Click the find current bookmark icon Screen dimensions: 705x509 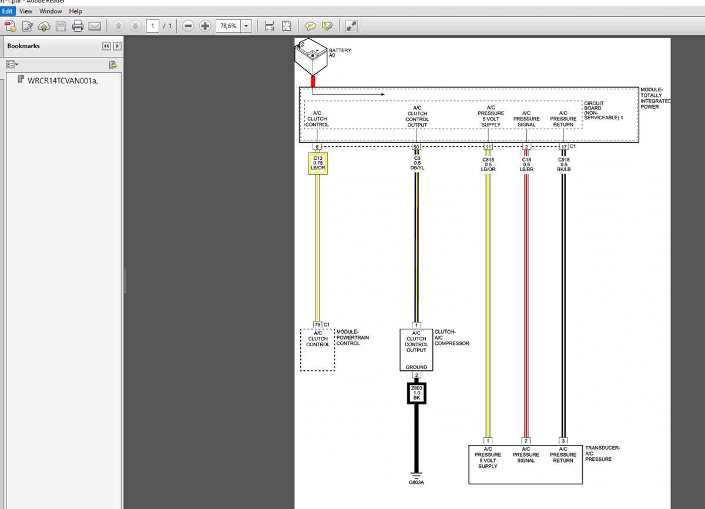point(113,65)
